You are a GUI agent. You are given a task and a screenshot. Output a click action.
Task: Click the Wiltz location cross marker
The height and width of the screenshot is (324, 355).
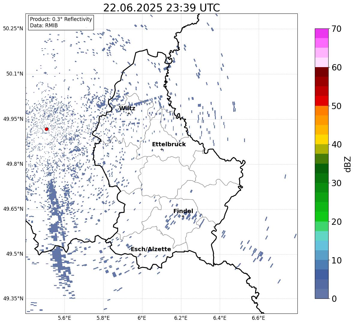[x=129, y=113]
